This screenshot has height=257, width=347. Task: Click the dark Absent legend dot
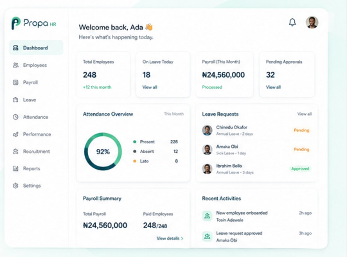pos(135,151)
